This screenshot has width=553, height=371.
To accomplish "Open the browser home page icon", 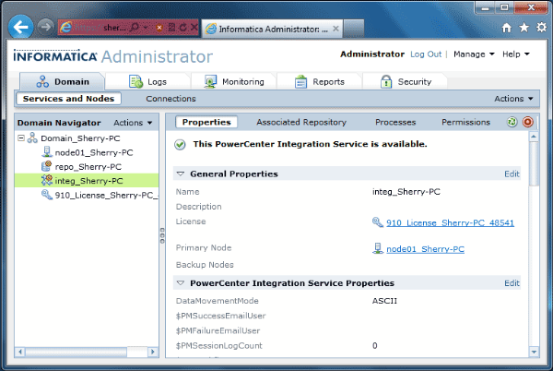I will click(x=506, y=28).
